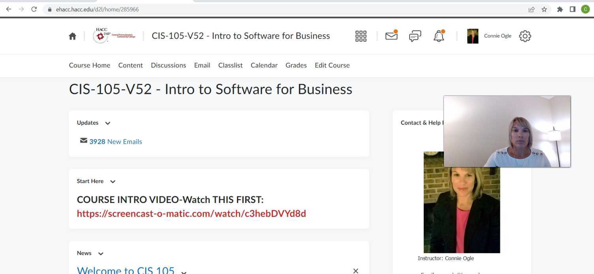Expand the Start Here heading chevron
The width and height of the screenshot is (594, 274).
point(113,182)
